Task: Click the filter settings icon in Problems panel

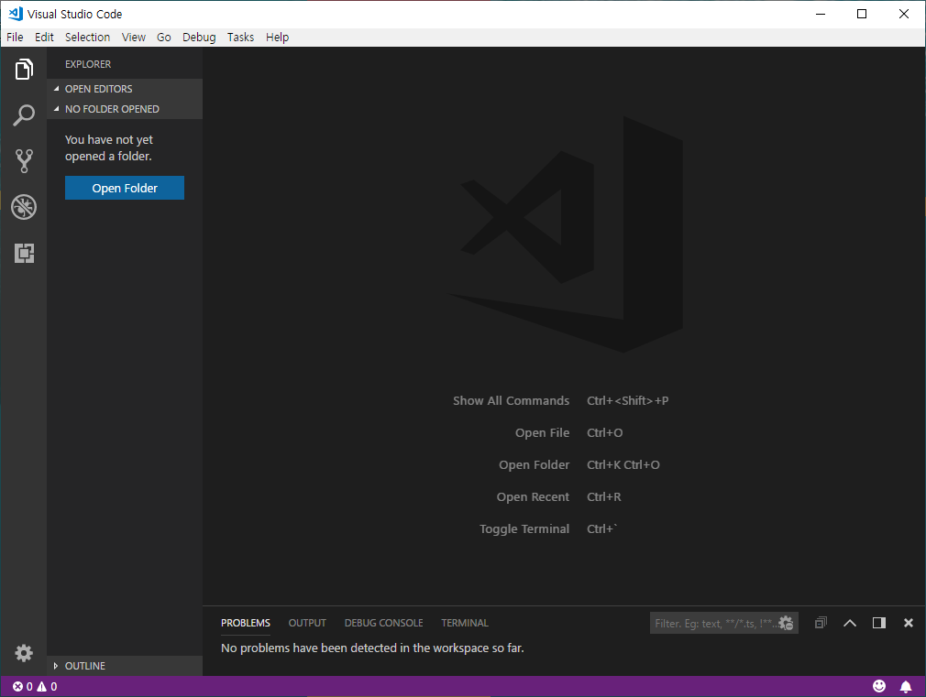Action: coord(786,623)
